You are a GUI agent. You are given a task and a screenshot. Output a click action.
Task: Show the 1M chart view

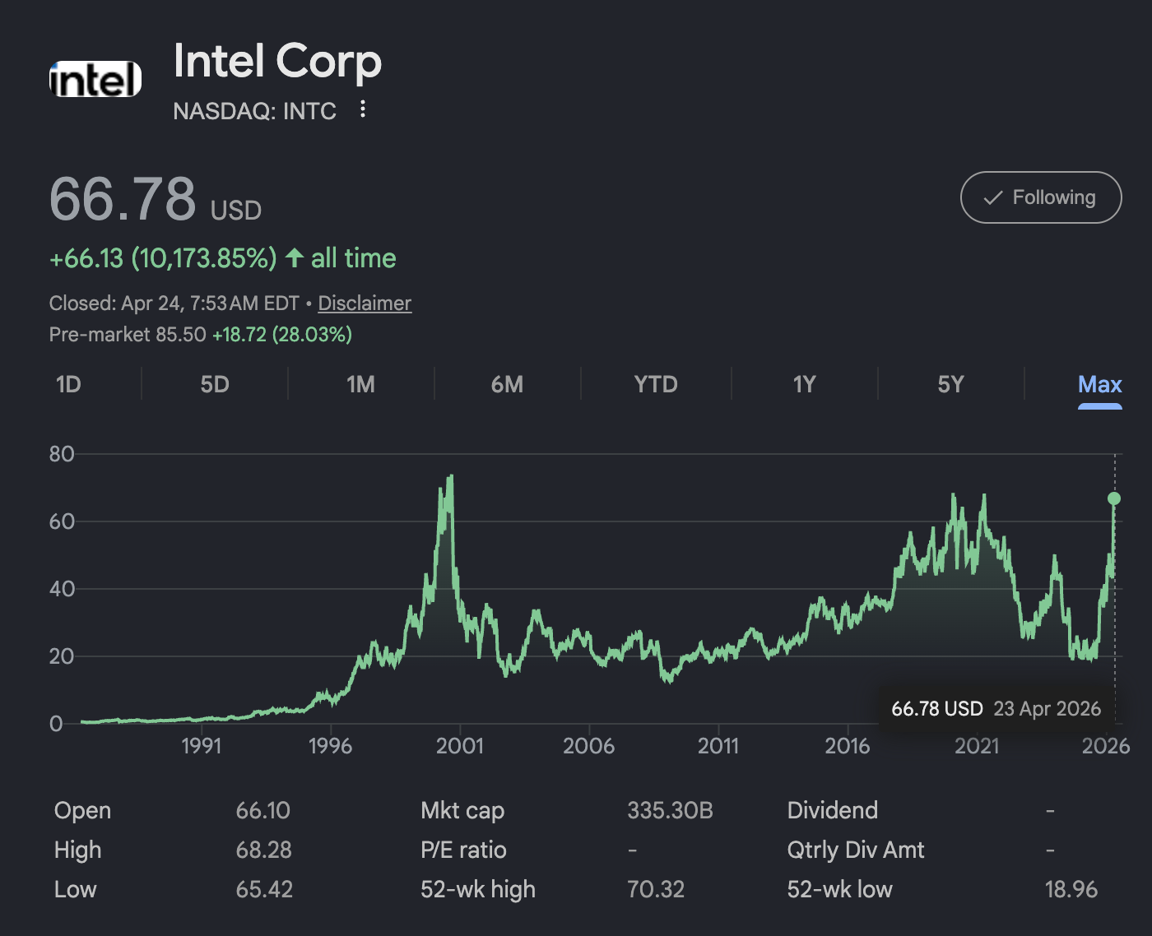click(x=360, y=384)
